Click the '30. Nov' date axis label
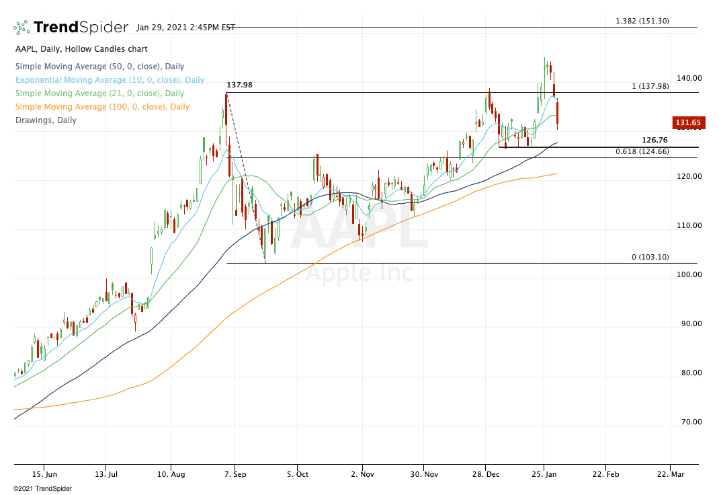Image resolution: width=719 pixels, height=495 pixels. 424,474
